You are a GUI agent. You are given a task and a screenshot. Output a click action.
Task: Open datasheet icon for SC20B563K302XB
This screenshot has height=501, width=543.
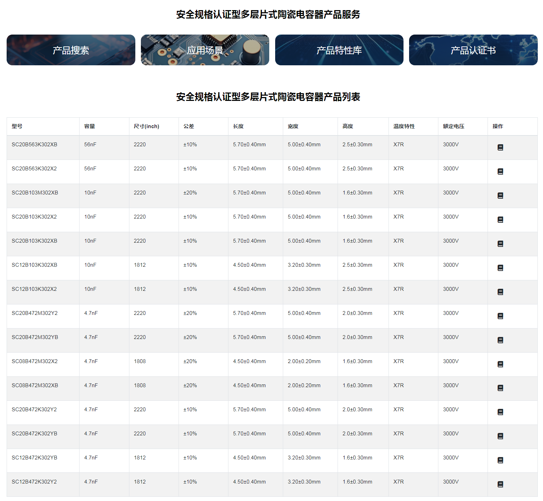click(500, 147)
